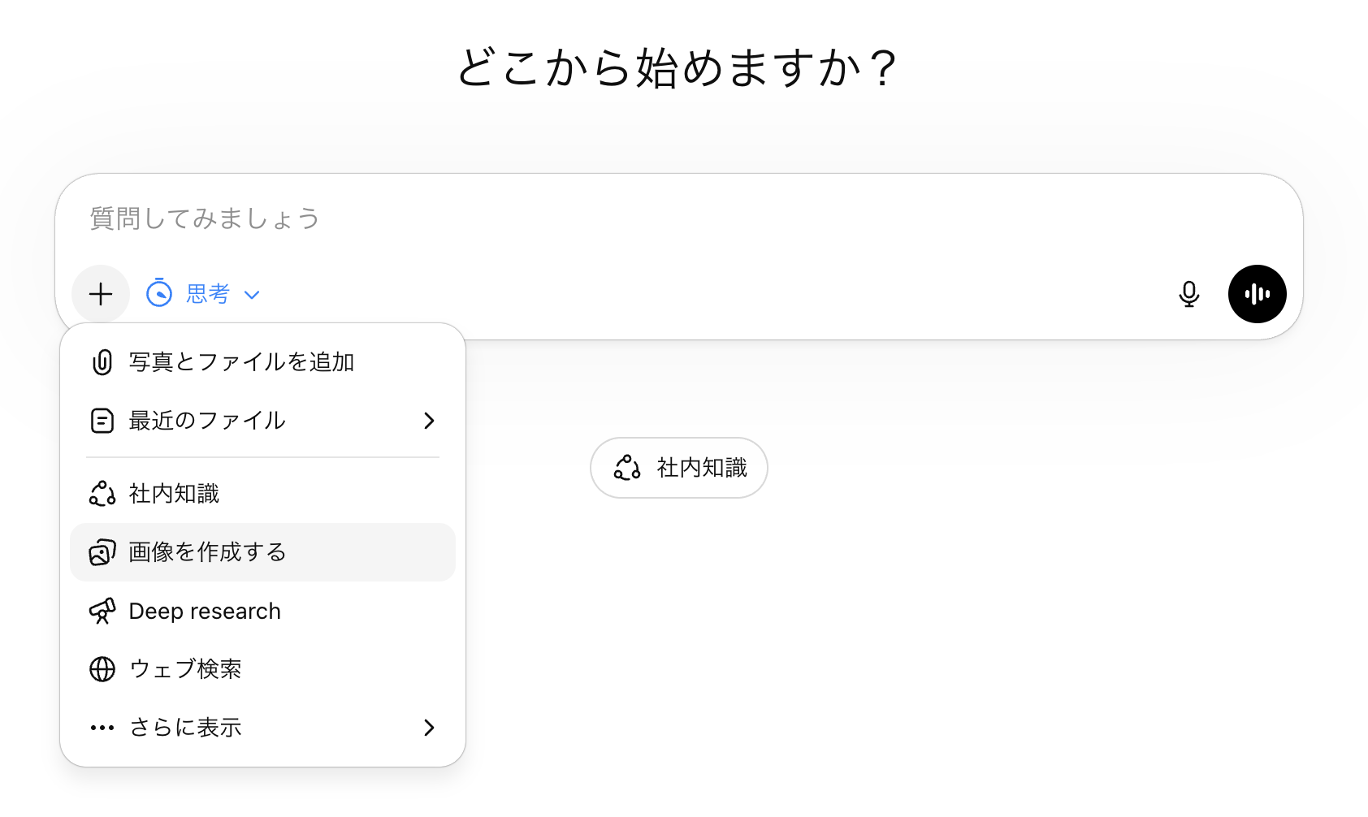Image resolution: width=1368 pixels, height=817 pixels.
Task: Choose 画像を作成する from the menu
Action: [x=208, y=552]
